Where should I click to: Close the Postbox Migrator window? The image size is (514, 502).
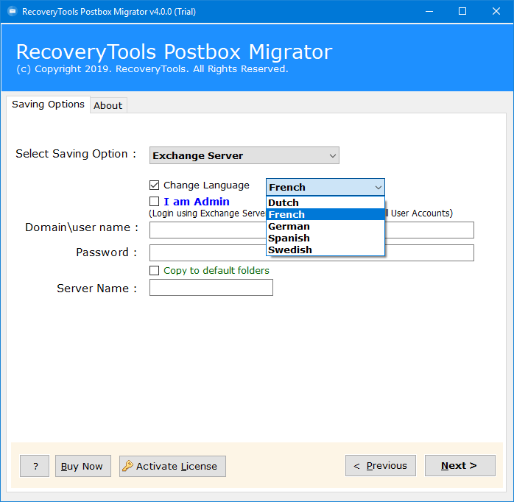(496, 12)
